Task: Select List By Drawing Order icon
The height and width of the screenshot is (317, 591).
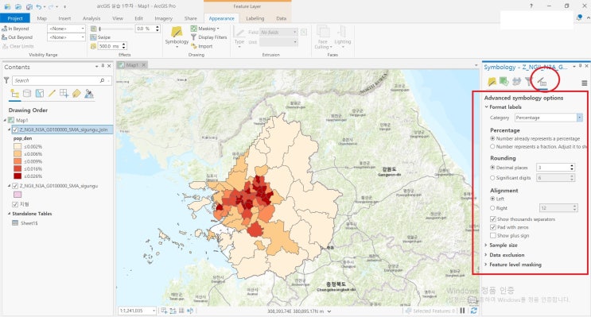Action: point(15,94)
